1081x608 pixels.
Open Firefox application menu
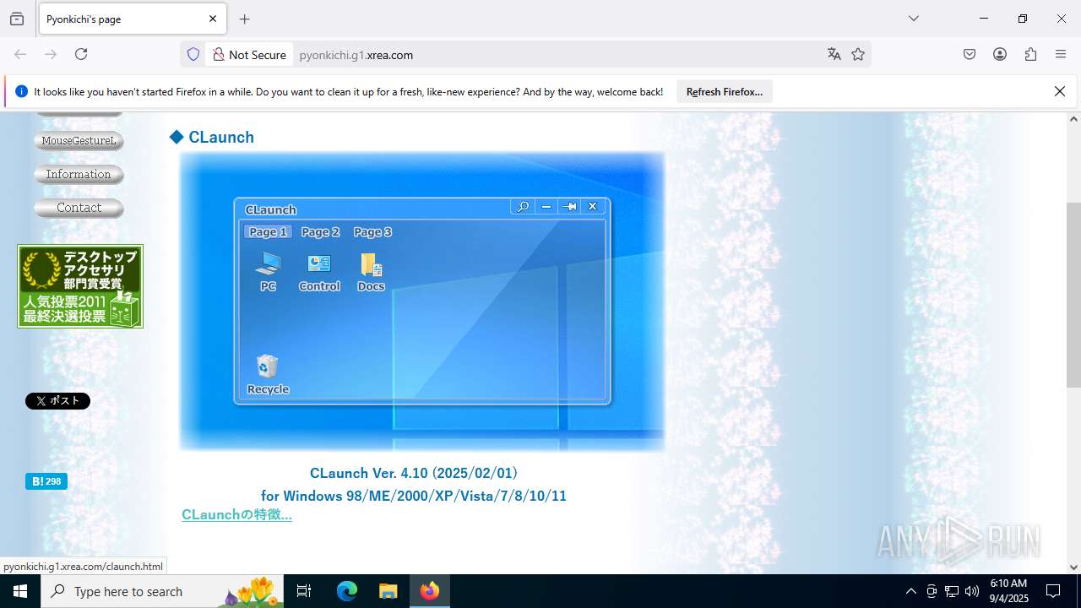pos(1061,54)
